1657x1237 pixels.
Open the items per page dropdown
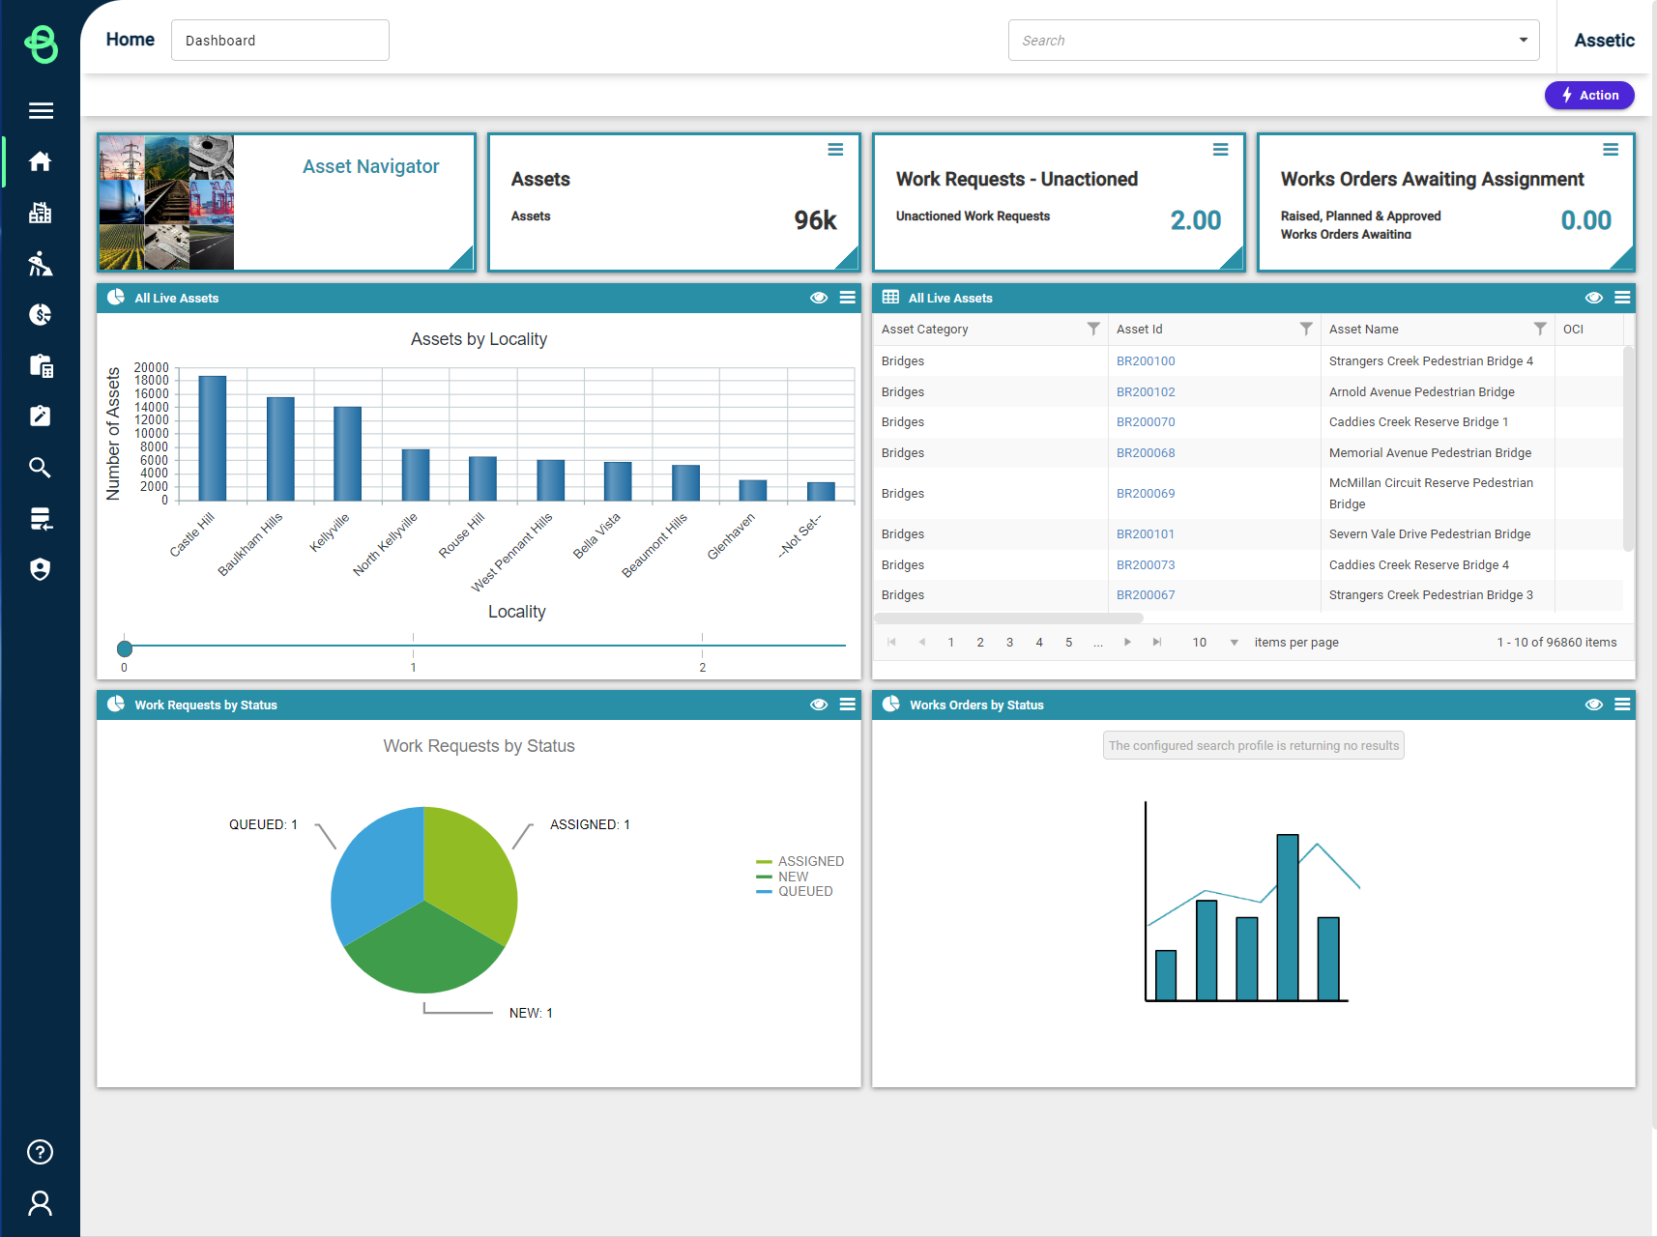point(1235,642)
